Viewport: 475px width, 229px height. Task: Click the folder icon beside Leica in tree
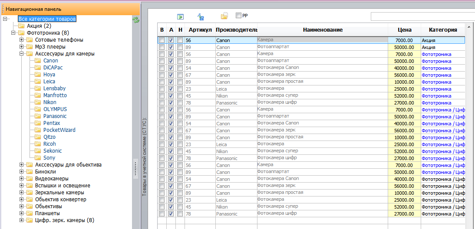pos(38,82)
